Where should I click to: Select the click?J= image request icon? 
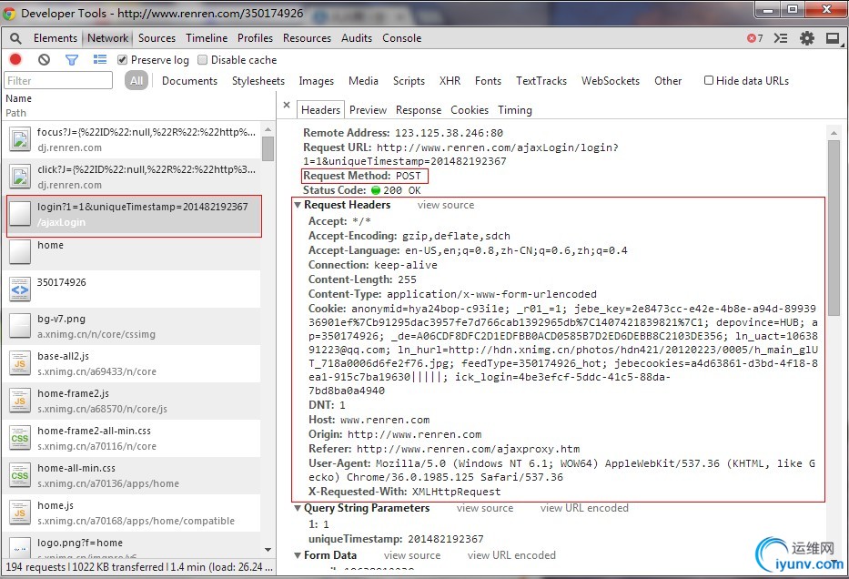pos(20,178)
